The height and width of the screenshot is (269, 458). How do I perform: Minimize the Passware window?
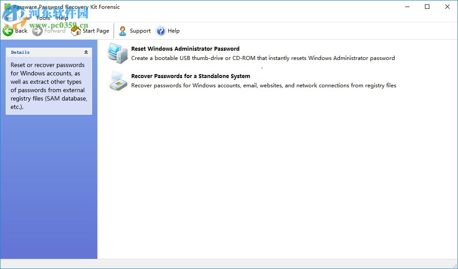pyautogui.click(x=407, y=7)
